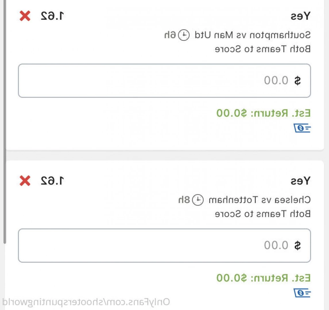The width and height of the screenshot is (329, 310).
Task: Click the OnlyFans.com watermark link
Action: [x=86, y=302]
